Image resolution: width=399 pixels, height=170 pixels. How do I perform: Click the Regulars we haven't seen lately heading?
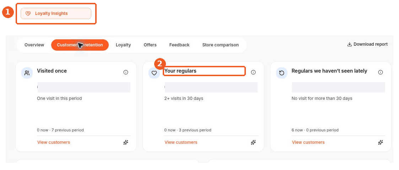(329, 71)
